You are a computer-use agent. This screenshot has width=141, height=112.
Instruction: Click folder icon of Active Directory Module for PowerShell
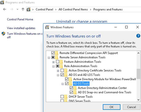point(70,79)
